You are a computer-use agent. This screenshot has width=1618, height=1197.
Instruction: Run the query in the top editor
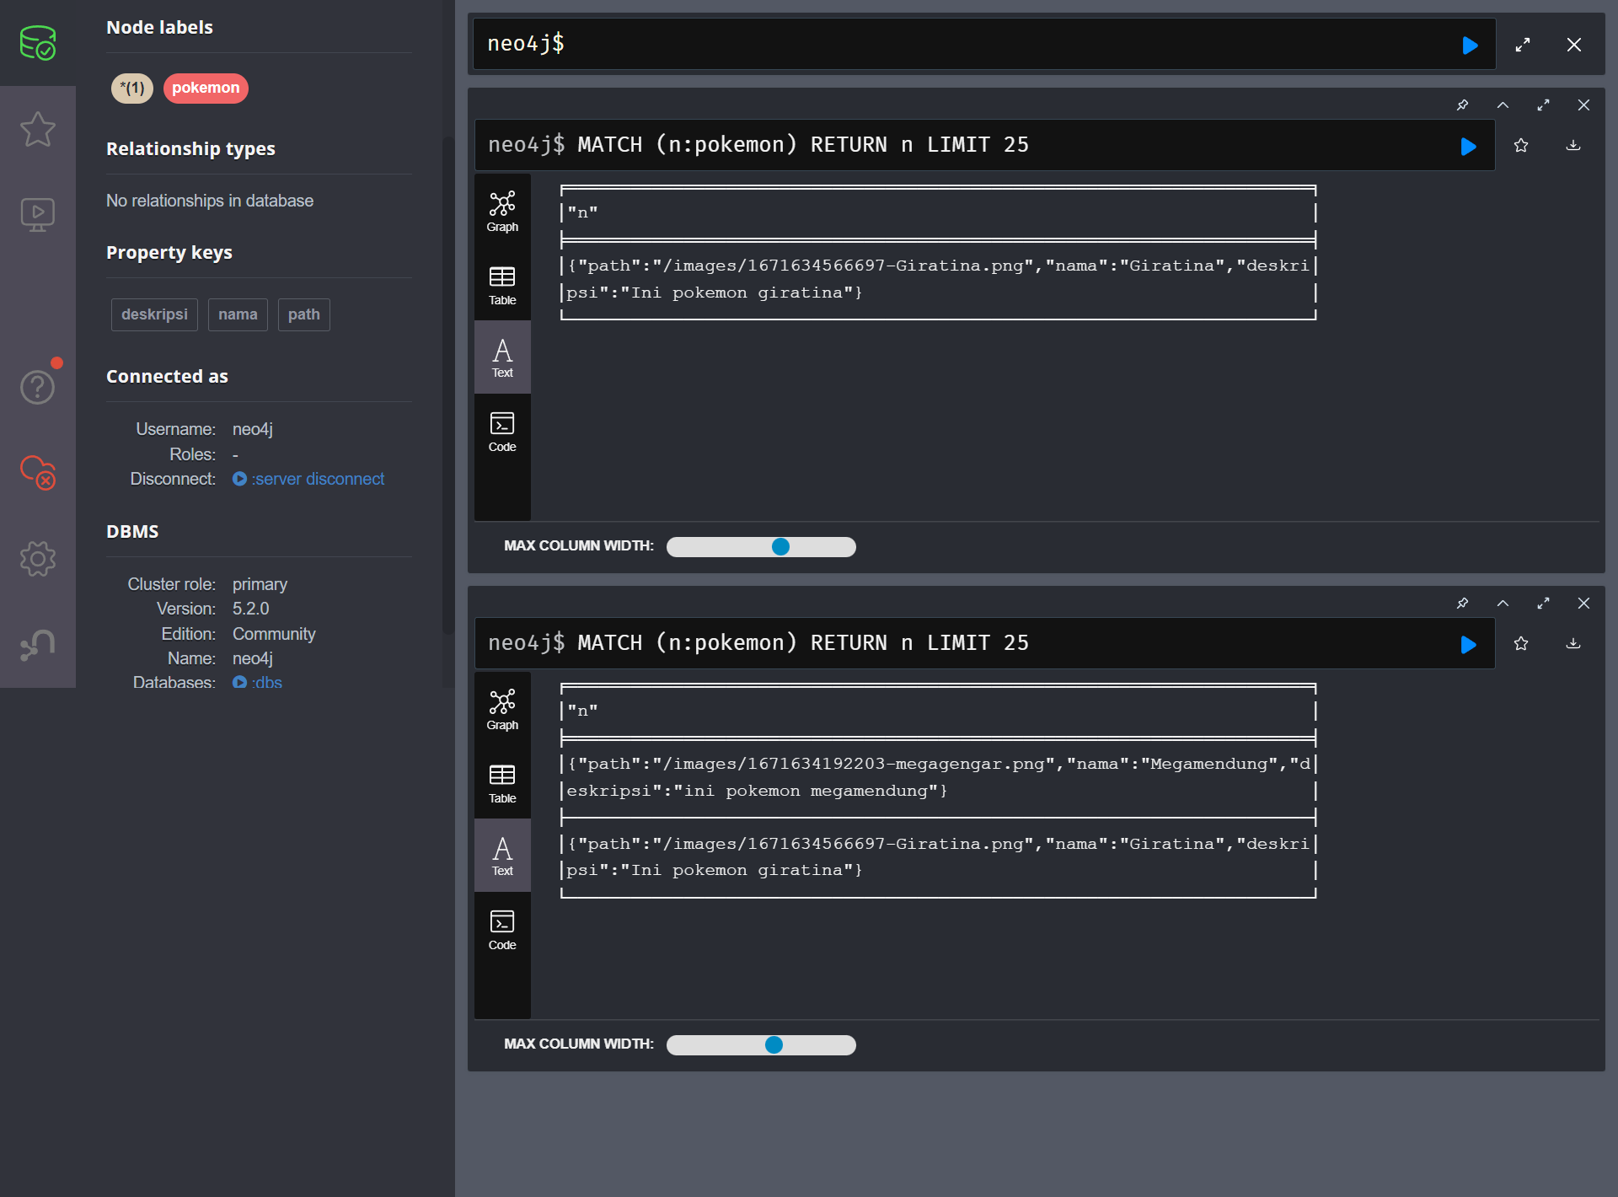coord(1471,45)
